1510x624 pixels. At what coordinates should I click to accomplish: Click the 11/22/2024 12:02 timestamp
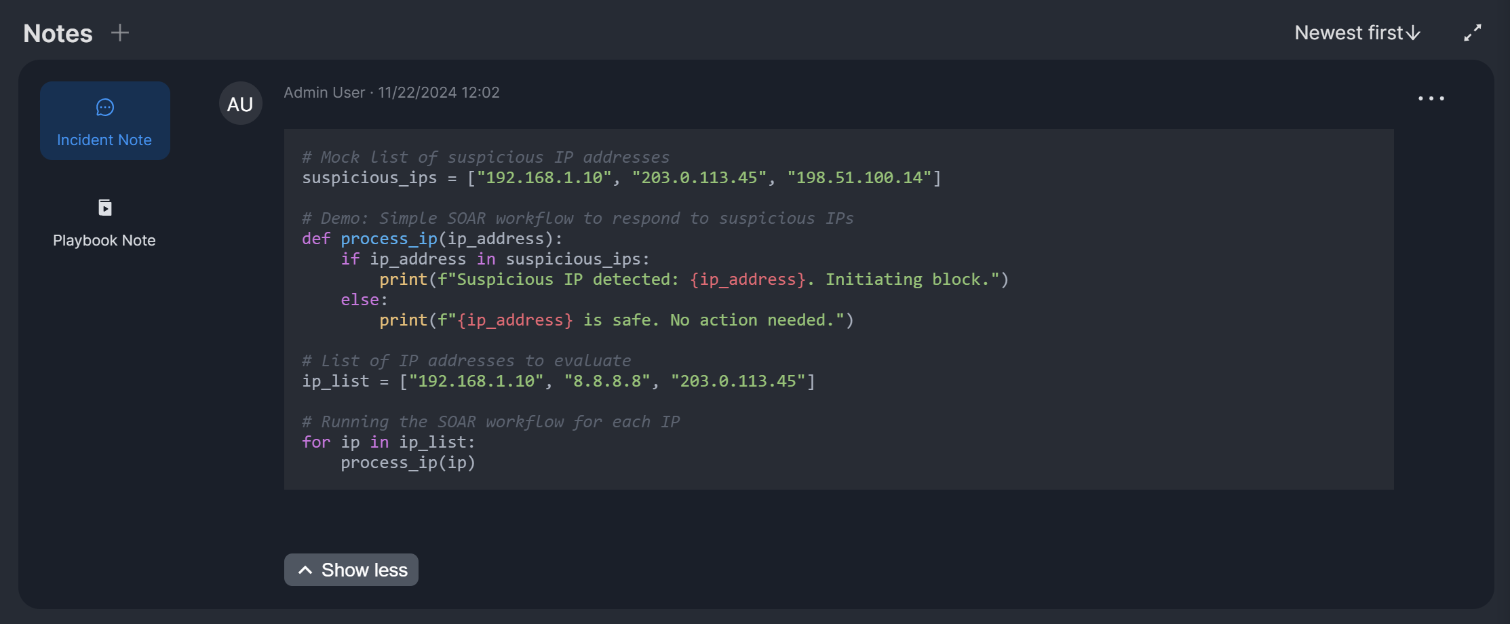[438, 92]
